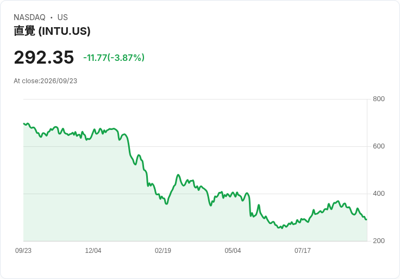
Task: Click the lowest trough of the price line
Action: click(x=282, y=228)
